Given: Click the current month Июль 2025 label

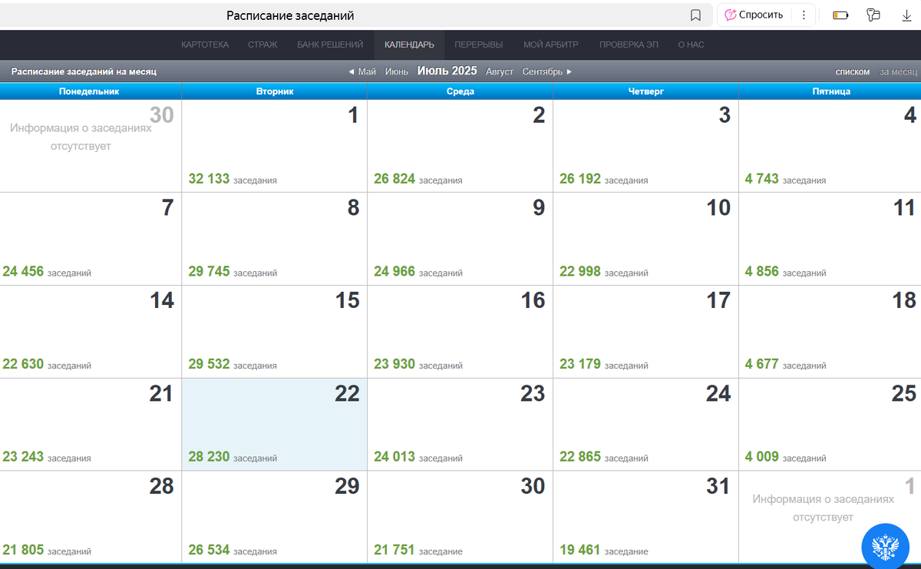Looking at the screenshot, I should [447, 71].
